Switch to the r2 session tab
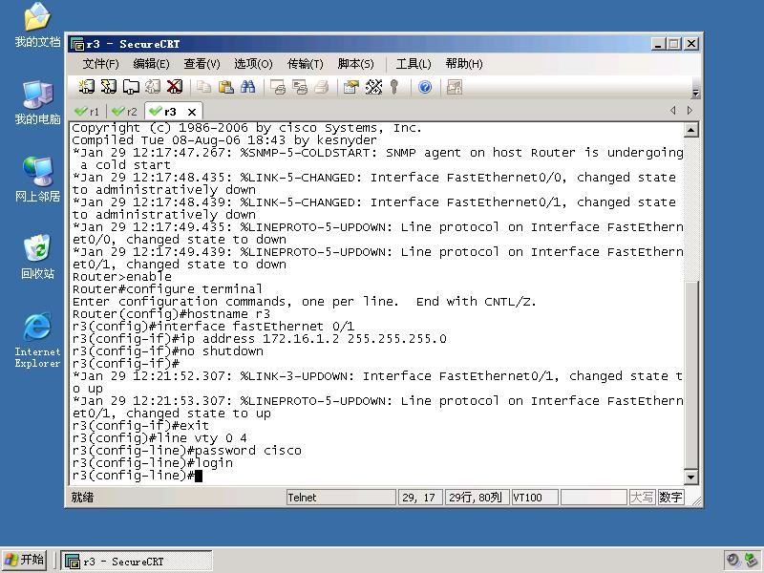This screenshot has width=764, height=573. 125,112
